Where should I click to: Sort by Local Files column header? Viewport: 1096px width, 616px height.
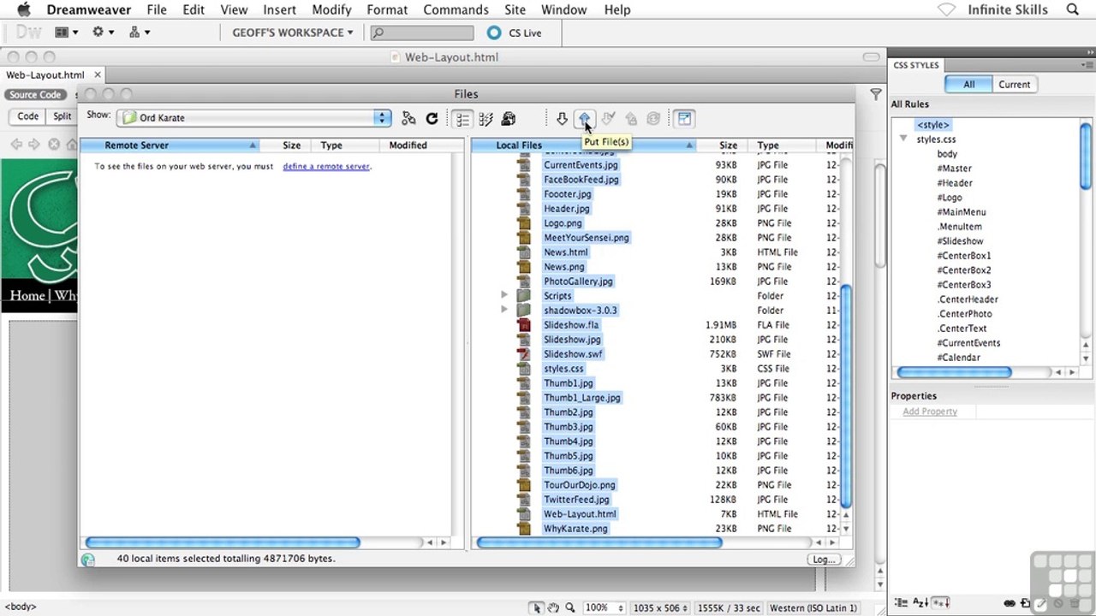[582, 145]
